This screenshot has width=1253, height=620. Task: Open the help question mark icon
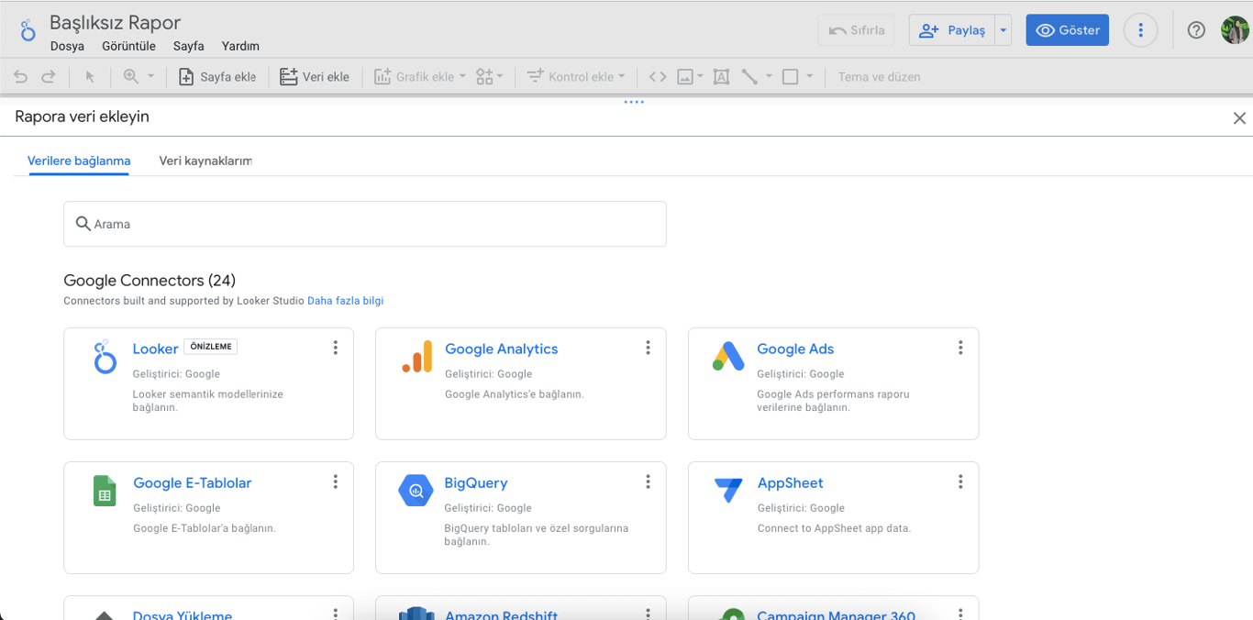pos(1196,30)
